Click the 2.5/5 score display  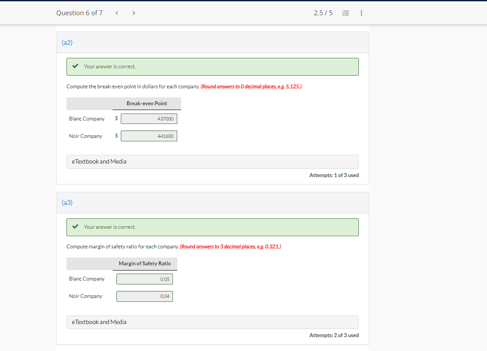click(322, 13)
